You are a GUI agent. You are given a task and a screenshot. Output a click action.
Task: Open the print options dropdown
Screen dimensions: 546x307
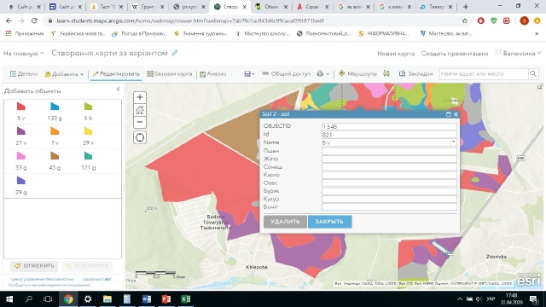coord(322,74)
